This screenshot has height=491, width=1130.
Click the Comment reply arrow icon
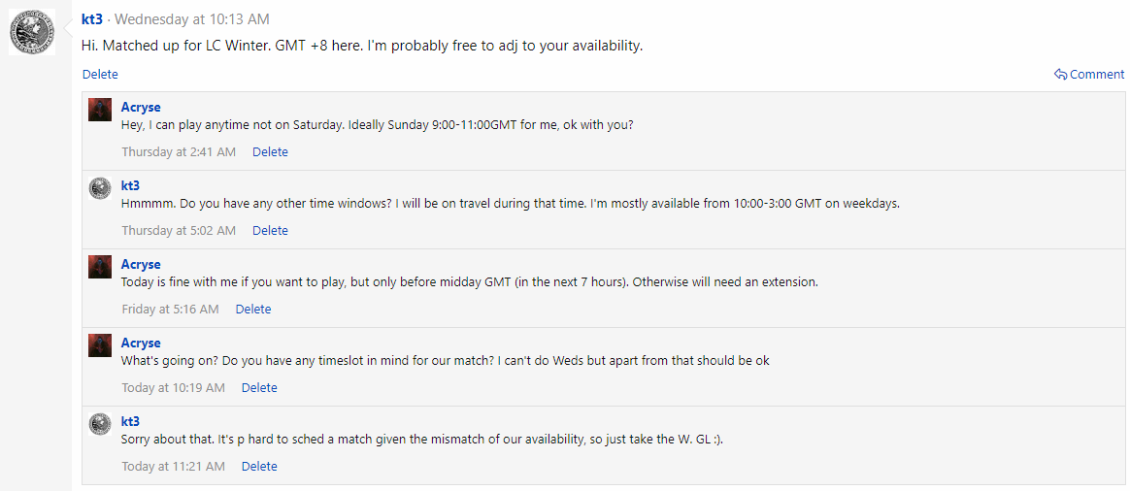(x=1060, y=75)
